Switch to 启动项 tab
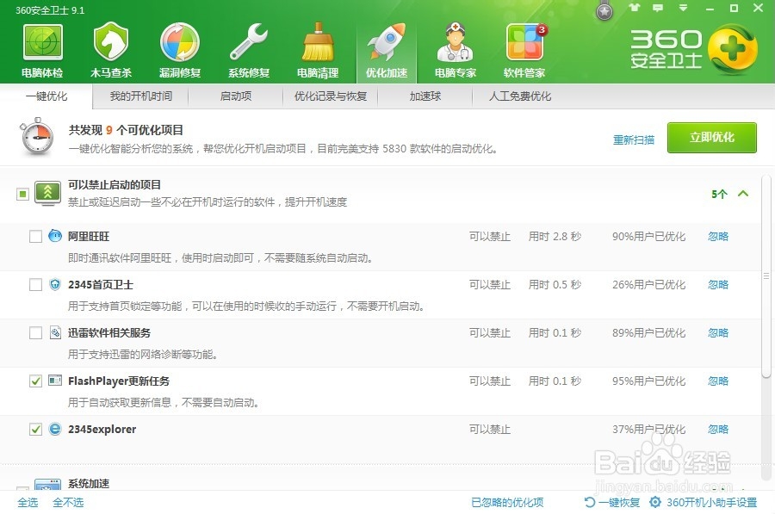The height and width of the screenshot is (514, 775). tap(236, 96)
